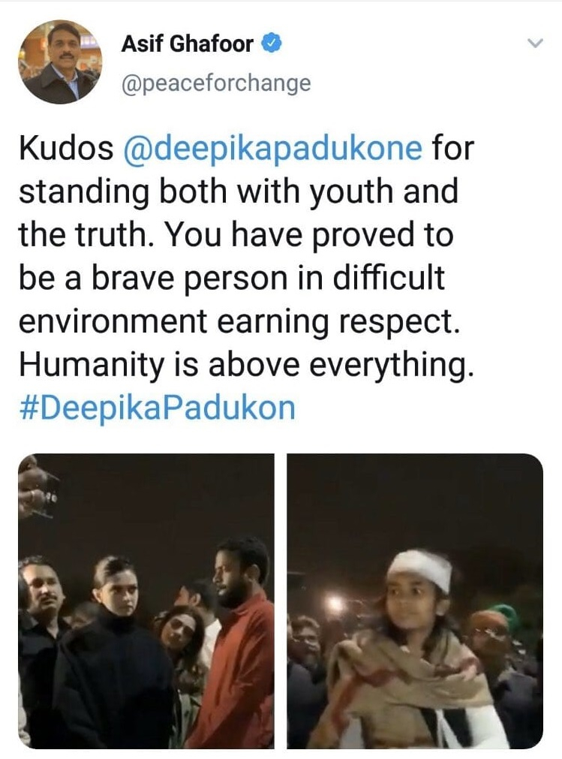
Task: Click the blue verified badge
Action: click(272, 44)
